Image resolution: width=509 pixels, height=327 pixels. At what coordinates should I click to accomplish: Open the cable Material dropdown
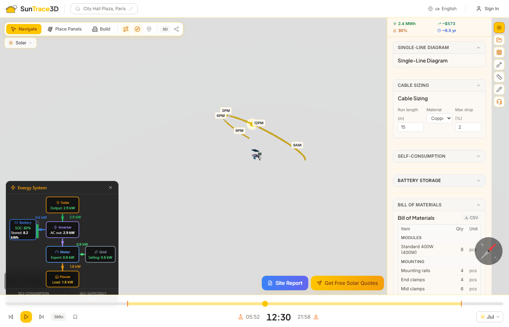tap(439, 118)
